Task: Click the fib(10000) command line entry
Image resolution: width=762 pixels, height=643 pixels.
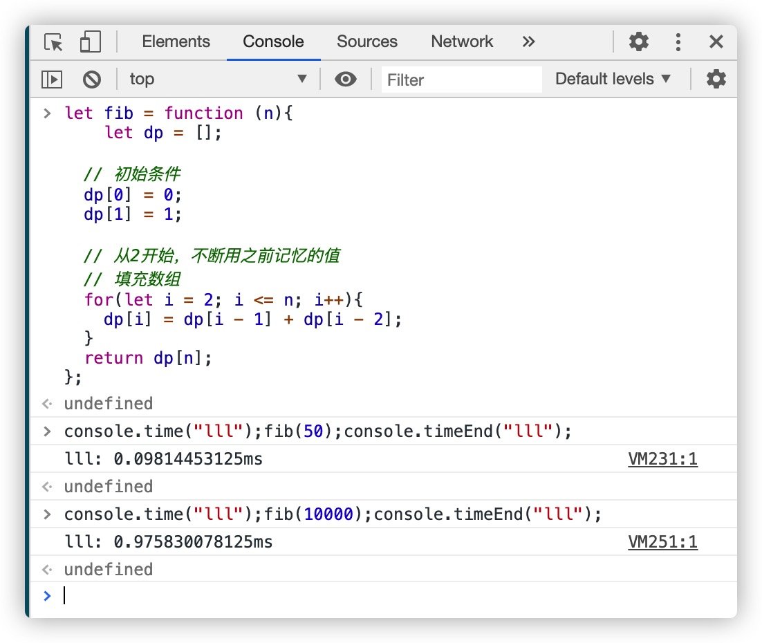Action: 333,514
